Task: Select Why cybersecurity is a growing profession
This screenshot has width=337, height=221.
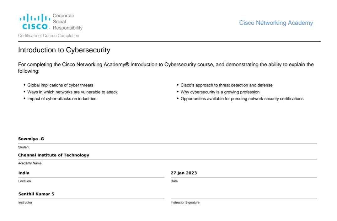Action: coord(220,92)
